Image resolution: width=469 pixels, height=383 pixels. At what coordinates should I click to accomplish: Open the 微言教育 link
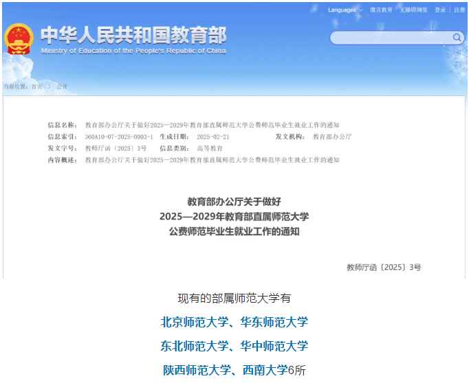click(381, 10)
